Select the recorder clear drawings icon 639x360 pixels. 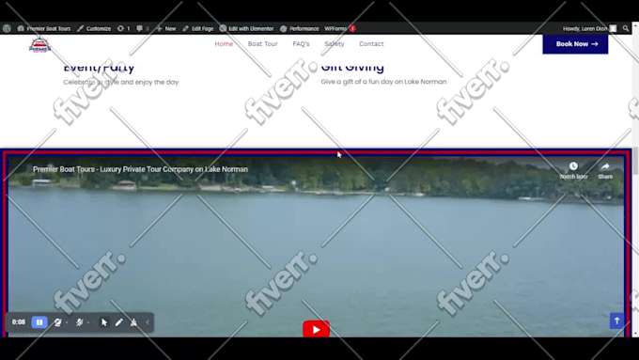coord(133,322)
